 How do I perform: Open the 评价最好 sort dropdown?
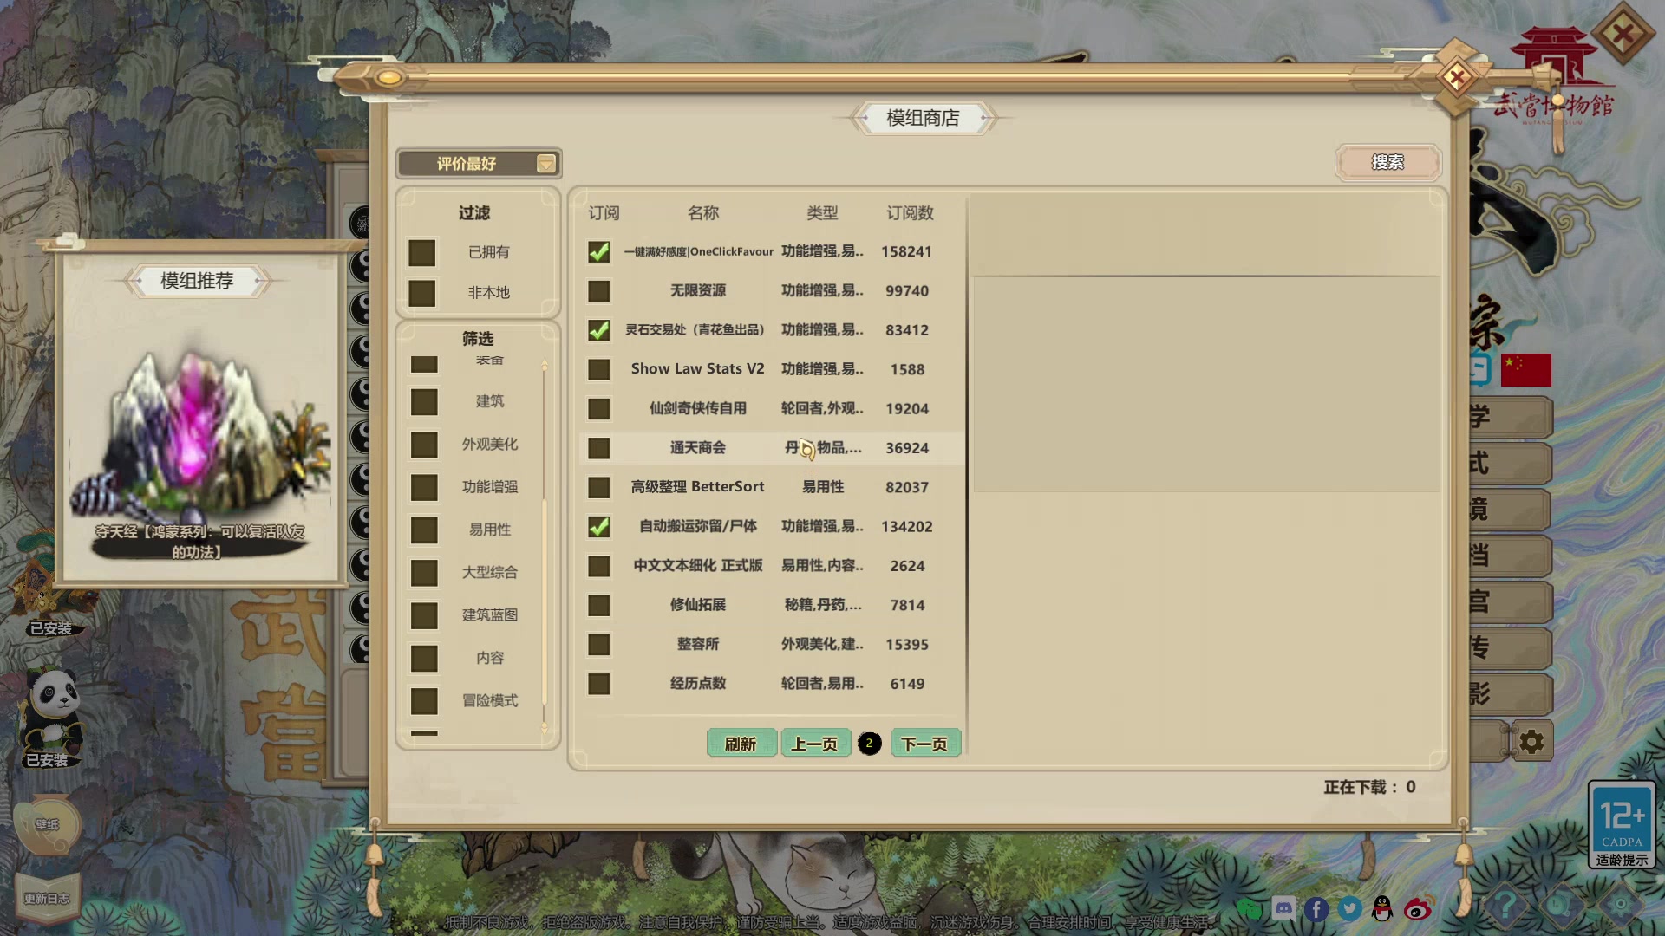pos(479,164)
